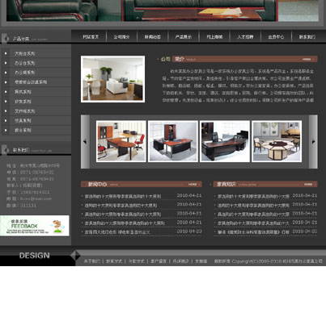326x317 pixels.
Task: Click arrow icon beside 屏风系列 category
Action: point(6,92)
